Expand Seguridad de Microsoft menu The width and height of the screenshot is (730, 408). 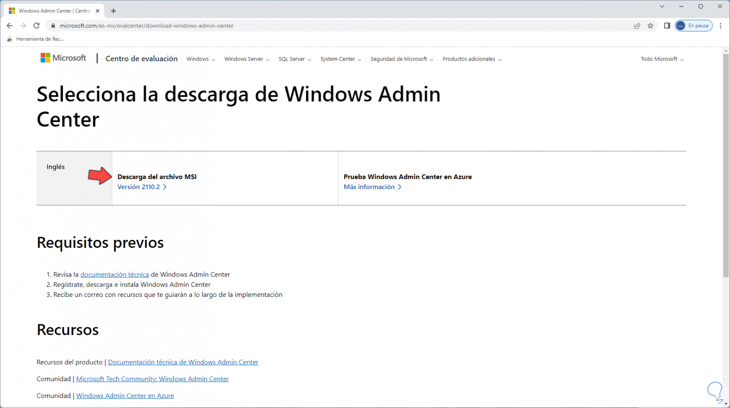402,59
